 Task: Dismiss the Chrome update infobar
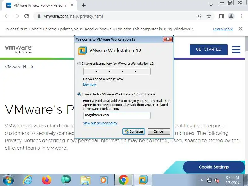coord(241,29)
